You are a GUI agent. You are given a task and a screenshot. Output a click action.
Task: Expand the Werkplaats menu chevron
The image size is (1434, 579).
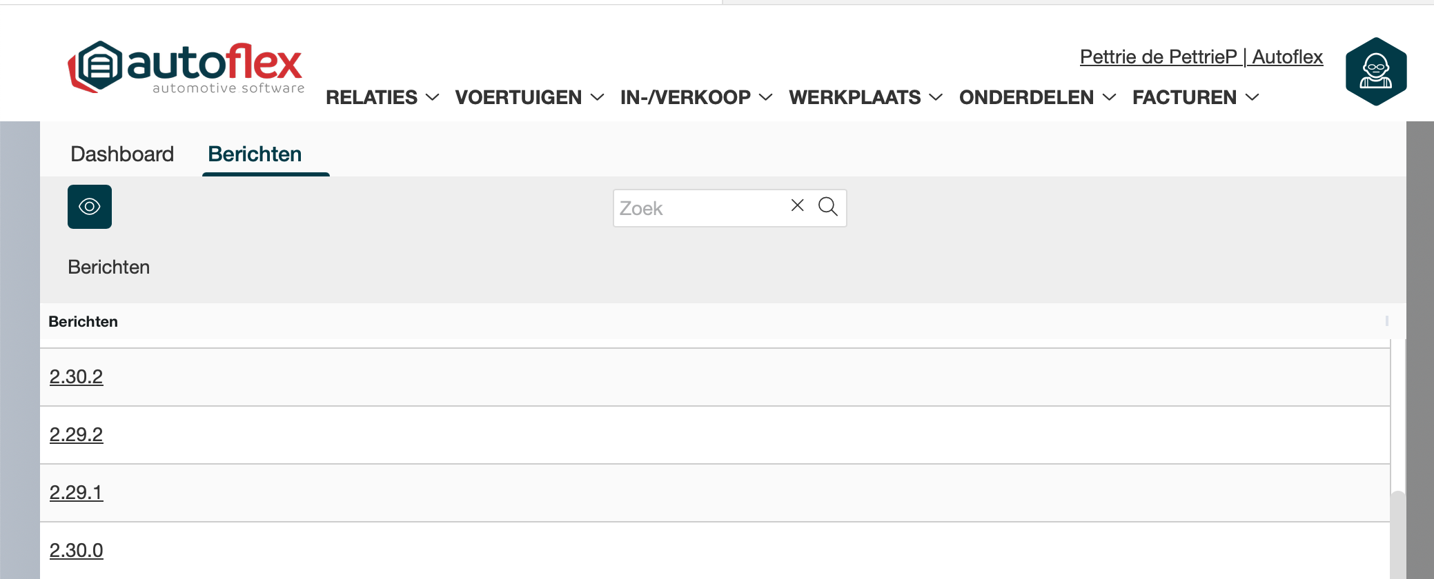936,98
